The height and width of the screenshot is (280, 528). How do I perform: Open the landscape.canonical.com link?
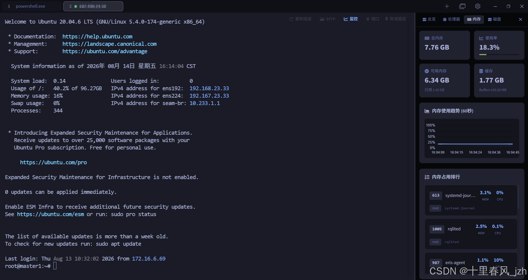110,44
